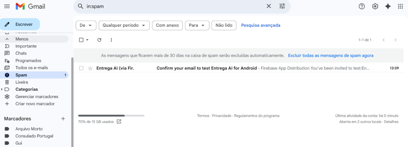Clear the search with the X icon
Screen dimensions: 408x147
tap(269, 6)
